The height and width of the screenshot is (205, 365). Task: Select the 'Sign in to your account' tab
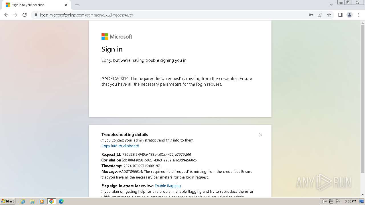pyautogui.click(x=36, y=5)
